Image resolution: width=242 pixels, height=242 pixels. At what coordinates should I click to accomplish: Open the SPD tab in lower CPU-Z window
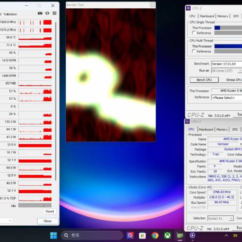(235, 129)
